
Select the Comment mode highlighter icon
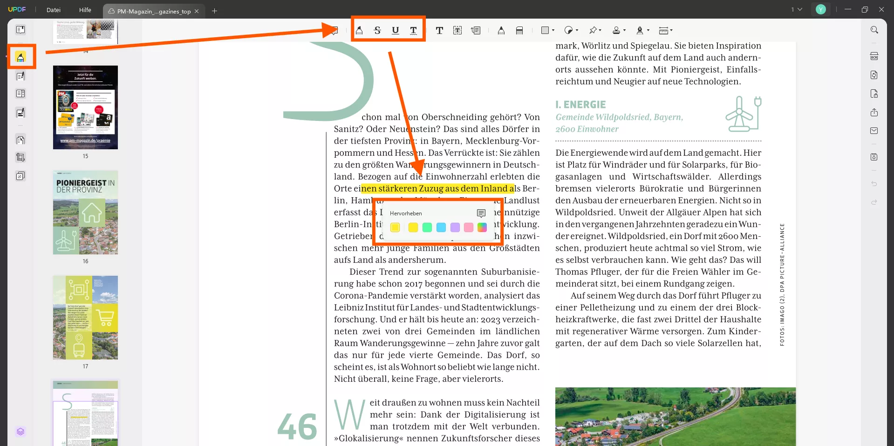coord(20,57)
